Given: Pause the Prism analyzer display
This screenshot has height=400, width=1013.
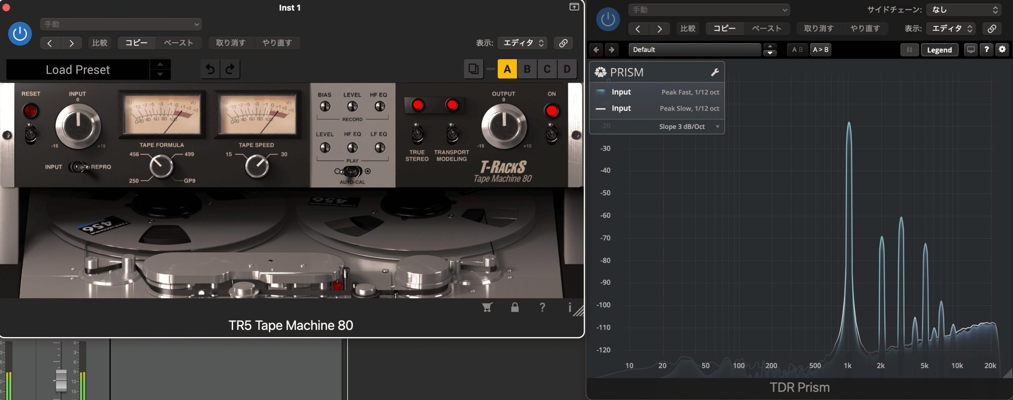Looking at the screenshot, I should [909, 50].
